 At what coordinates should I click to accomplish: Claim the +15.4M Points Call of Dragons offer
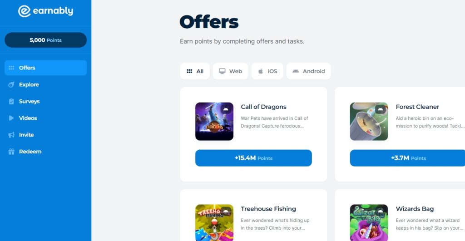253,158
